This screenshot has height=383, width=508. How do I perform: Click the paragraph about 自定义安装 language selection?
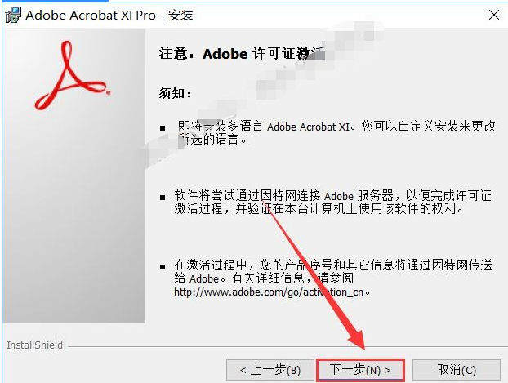coord(336,133)
